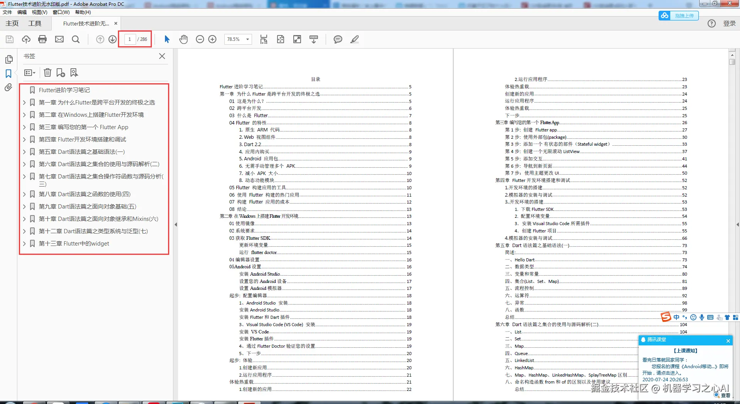740x404 pixels.
Task: Collapse the left navigation pane arrow
Action: (176, 224)
